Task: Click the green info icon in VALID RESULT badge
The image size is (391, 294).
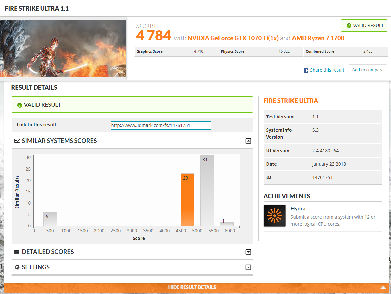Action: [349, 25]
